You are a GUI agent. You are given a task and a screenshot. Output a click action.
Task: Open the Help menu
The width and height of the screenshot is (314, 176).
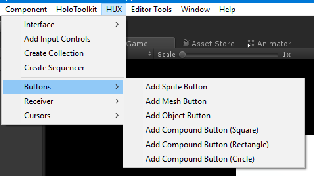(227, 10)
